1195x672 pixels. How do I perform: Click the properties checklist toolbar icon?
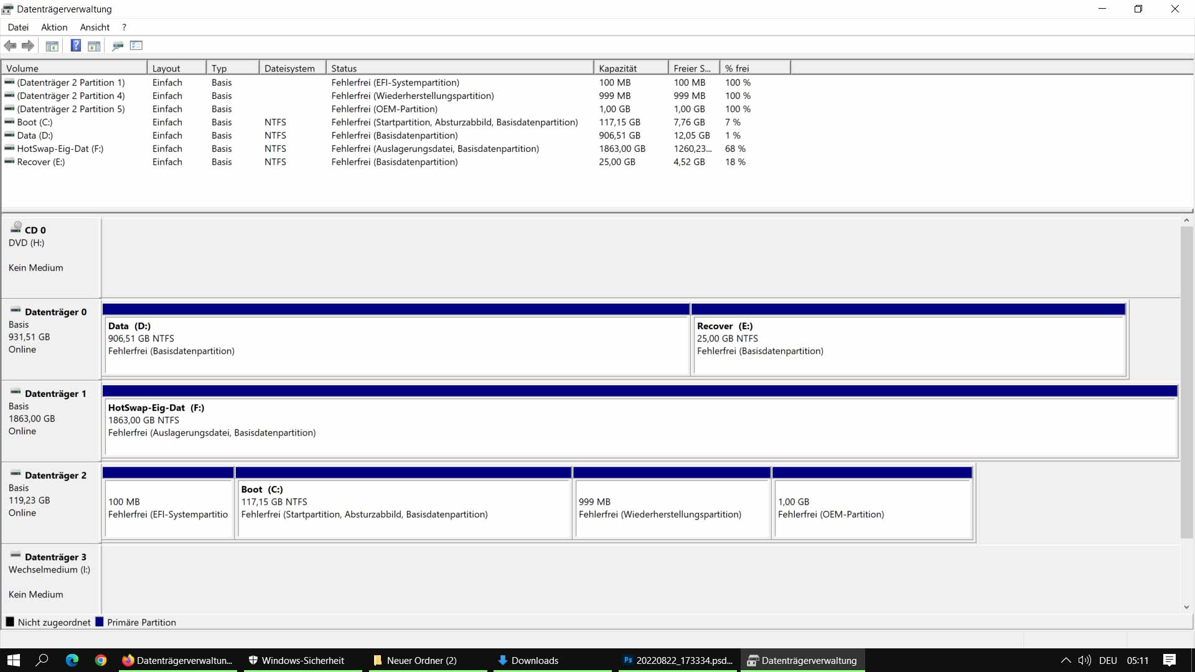pyautogui.click(x=136, y=45)
